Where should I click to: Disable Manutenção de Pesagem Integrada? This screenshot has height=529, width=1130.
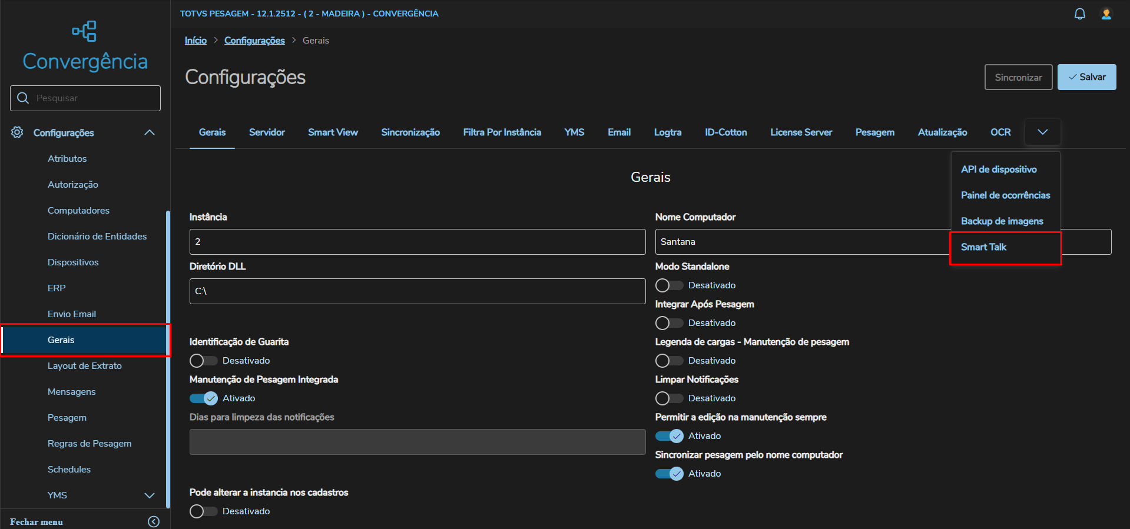(204, 398)
